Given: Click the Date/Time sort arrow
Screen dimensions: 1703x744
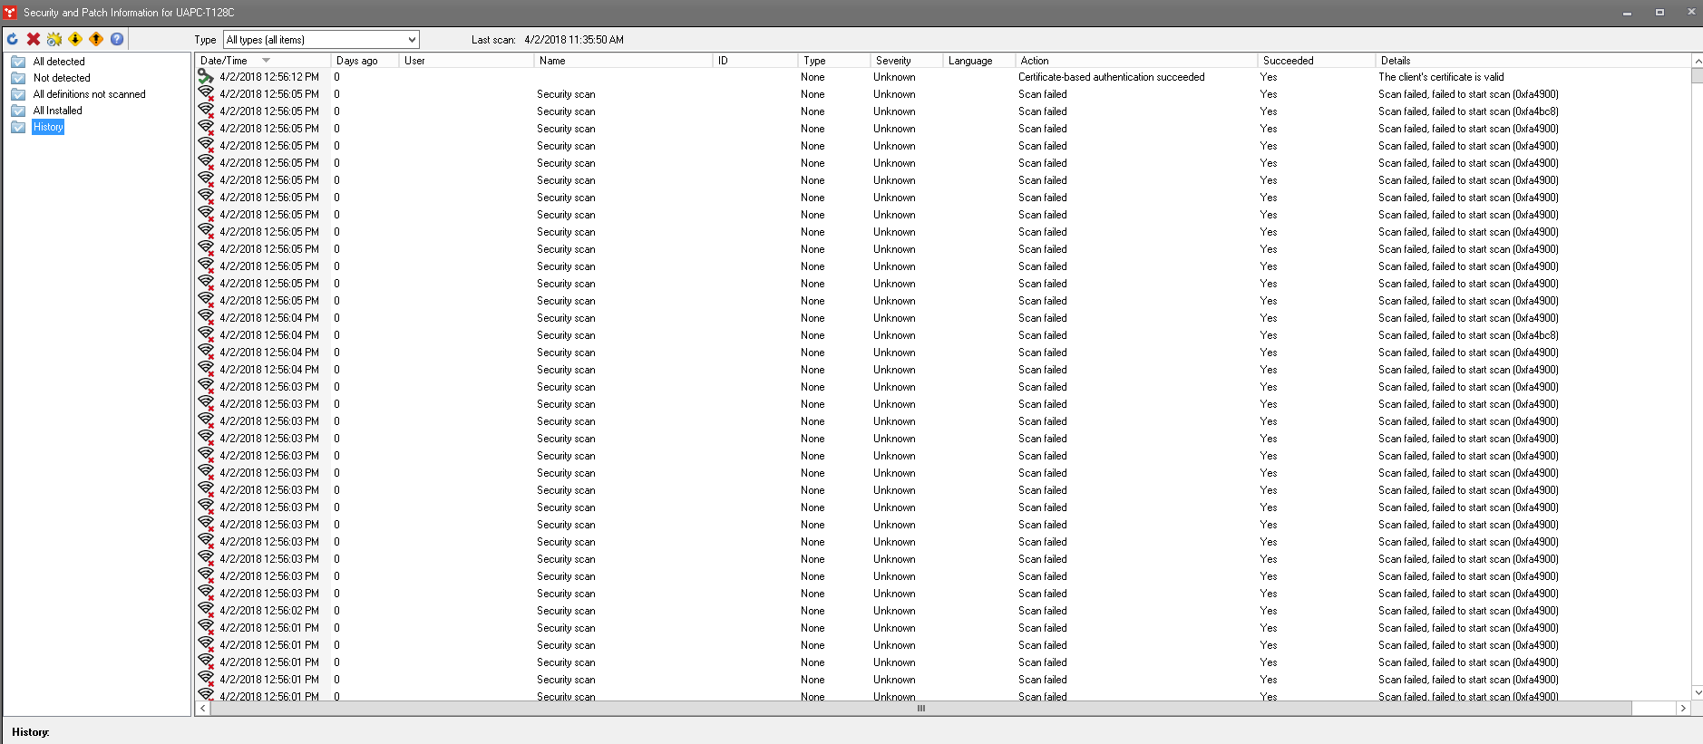Looking at the screenshot, I should [266, 61].
